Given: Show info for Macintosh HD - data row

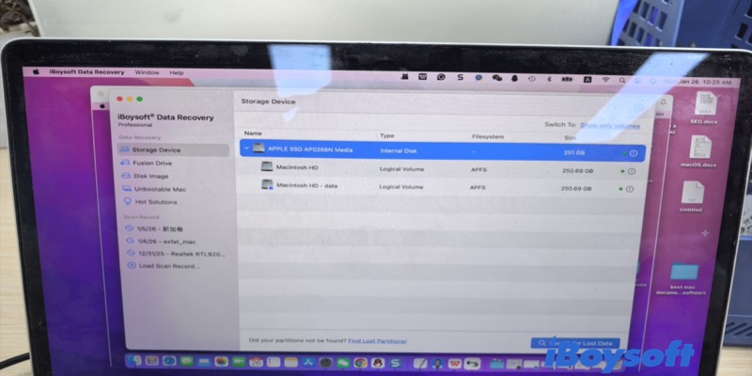Looking at the screenshot, I should click(630, 189).
